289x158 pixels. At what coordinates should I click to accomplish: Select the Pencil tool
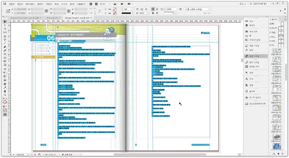(x=5, y=51)
